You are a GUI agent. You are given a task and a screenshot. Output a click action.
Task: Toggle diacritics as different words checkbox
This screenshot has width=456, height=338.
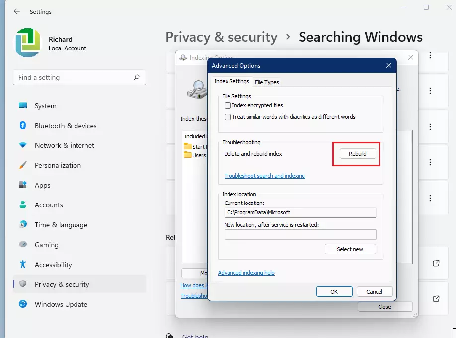(228, 117)
